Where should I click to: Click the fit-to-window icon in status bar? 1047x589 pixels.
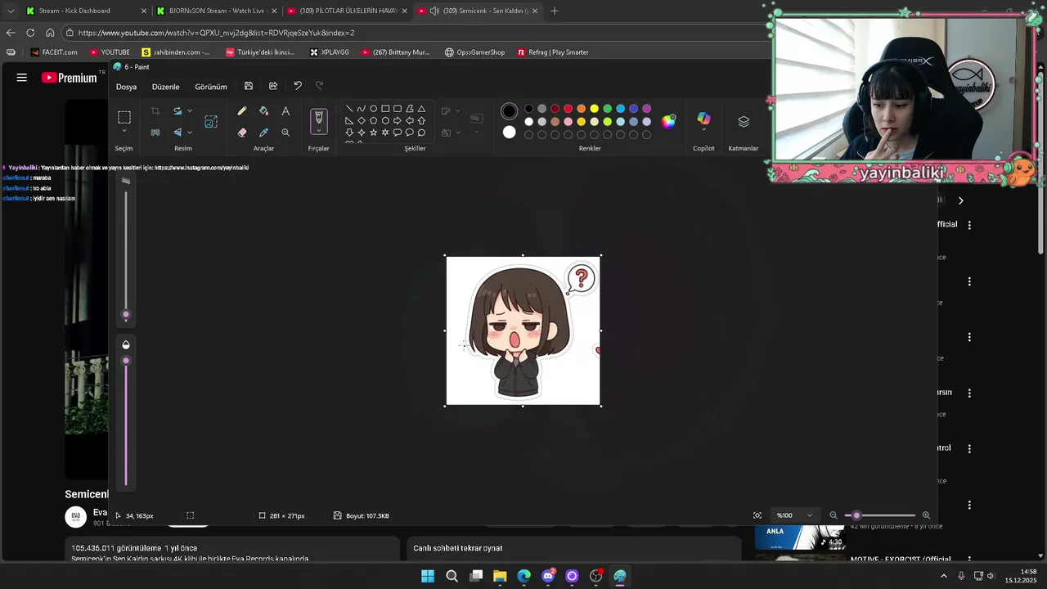pos(757,515)
